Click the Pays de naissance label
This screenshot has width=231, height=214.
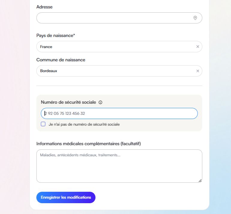coord(56,35)
